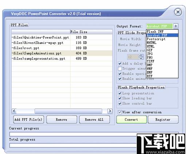Click the 183 KB size cell
Viewport: 186px width, 154px height.
[81, 38]
